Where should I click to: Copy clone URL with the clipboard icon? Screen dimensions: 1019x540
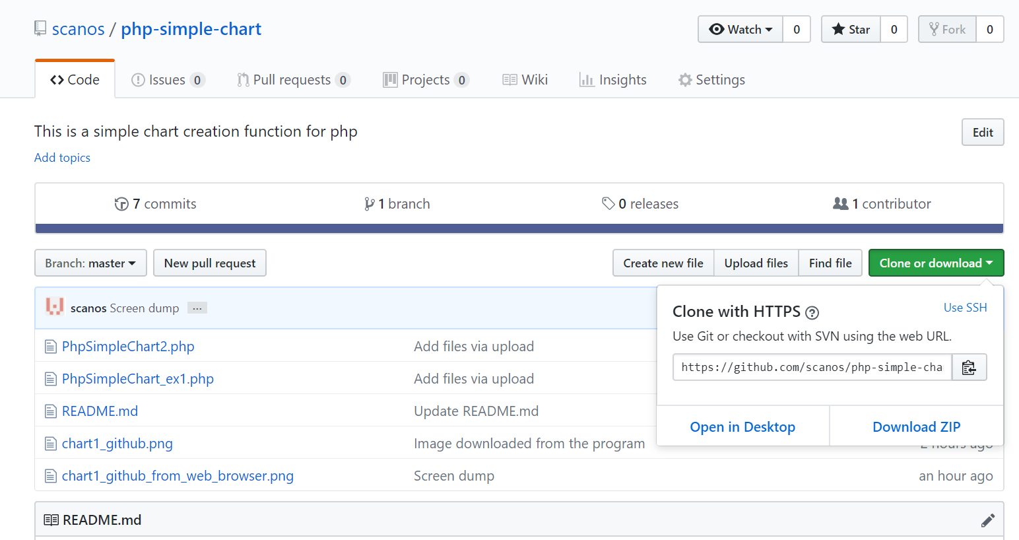969,367
